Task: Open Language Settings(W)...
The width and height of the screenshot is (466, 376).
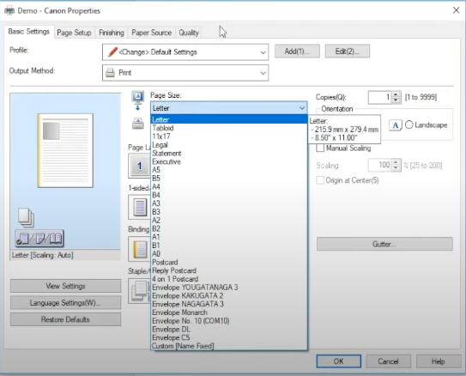Action: pyautogui.click(x=66, y=302)
